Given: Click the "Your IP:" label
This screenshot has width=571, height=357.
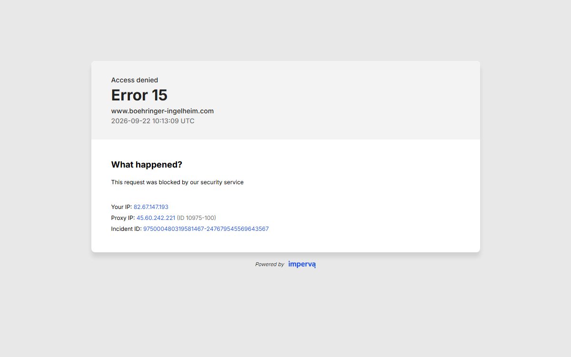Looking at the screenshot, I should [121, 207].
